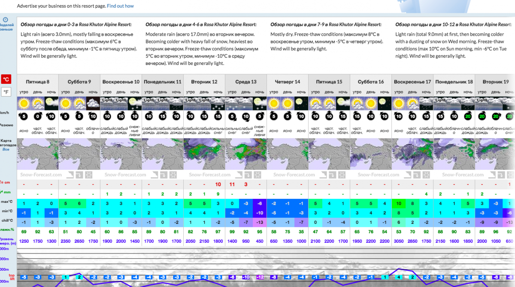The image size is (515, 287).
Task: Select the 'Пятница 8' day header
Action: 37,82
